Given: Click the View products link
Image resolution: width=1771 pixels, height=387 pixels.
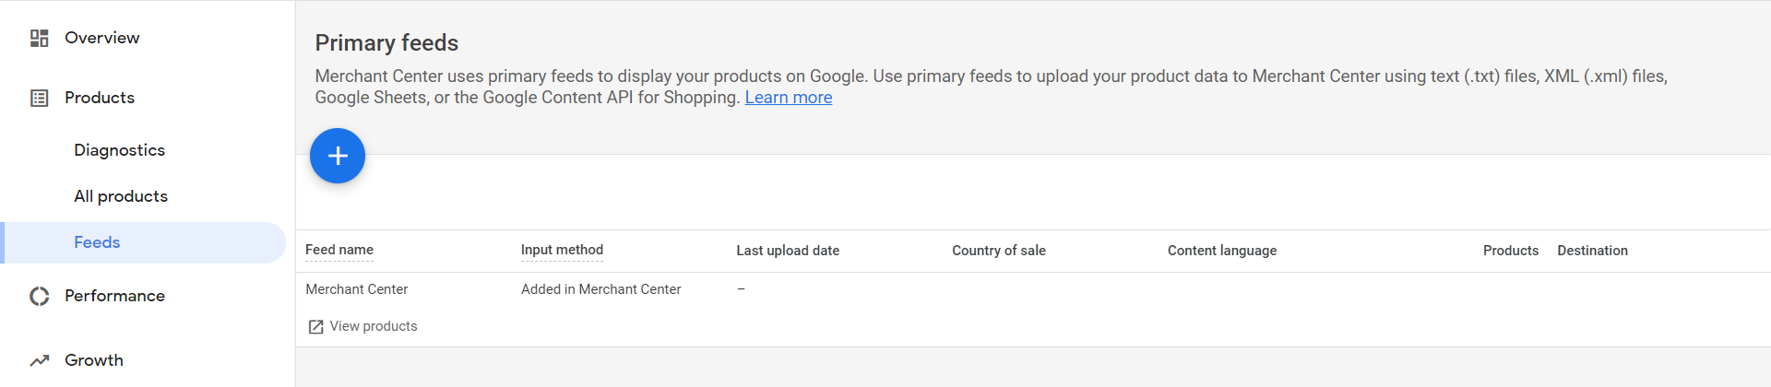Looking at the screenshot, I should 373,326.
